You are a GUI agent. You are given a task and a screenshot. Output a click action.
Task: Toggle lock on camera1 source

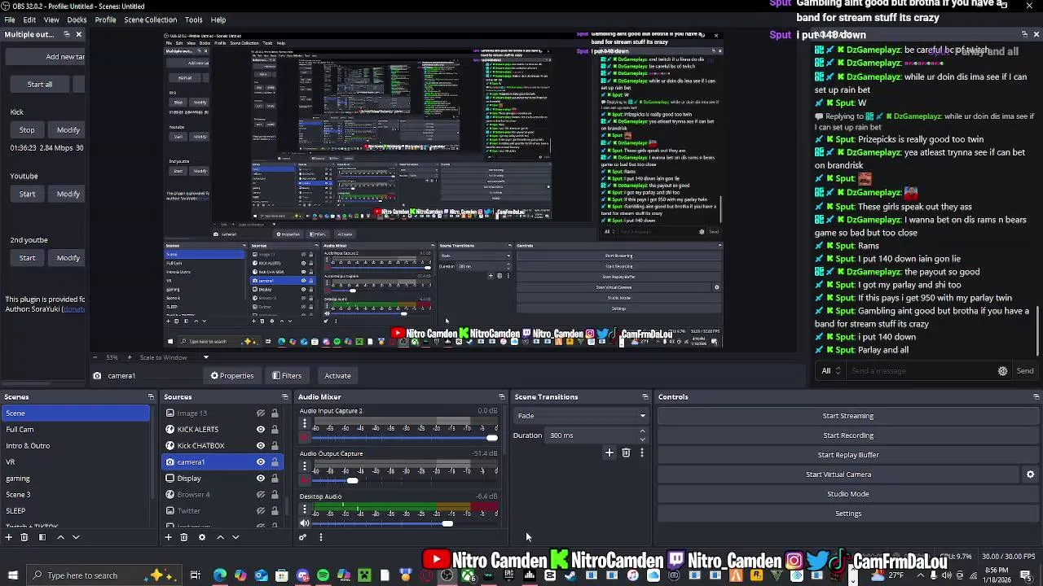[275, 462]
